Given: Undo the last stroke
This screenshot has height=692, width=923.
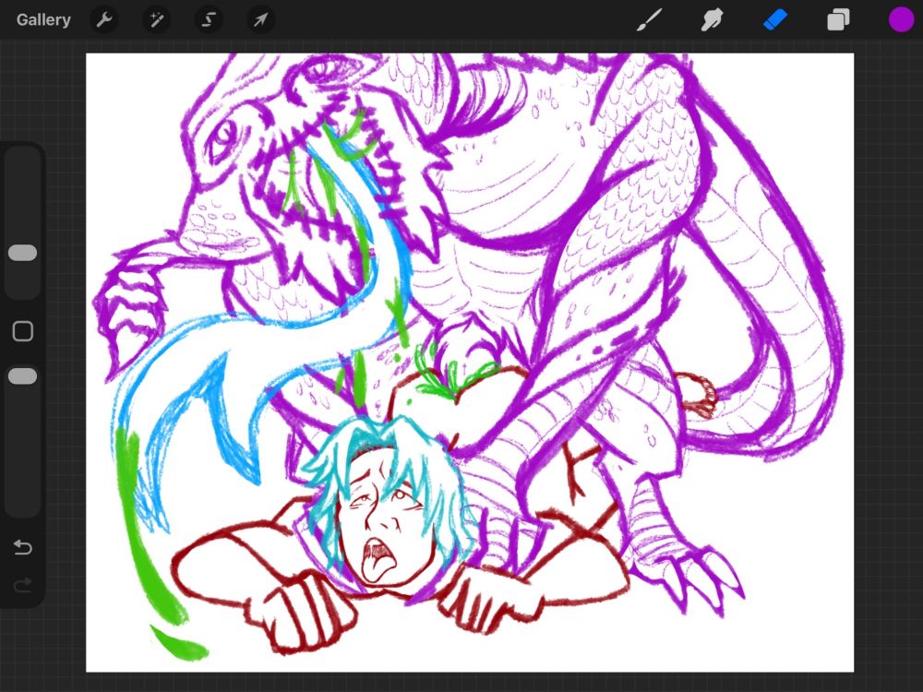Looking at the screenshot, I should [x=23, y=547].
